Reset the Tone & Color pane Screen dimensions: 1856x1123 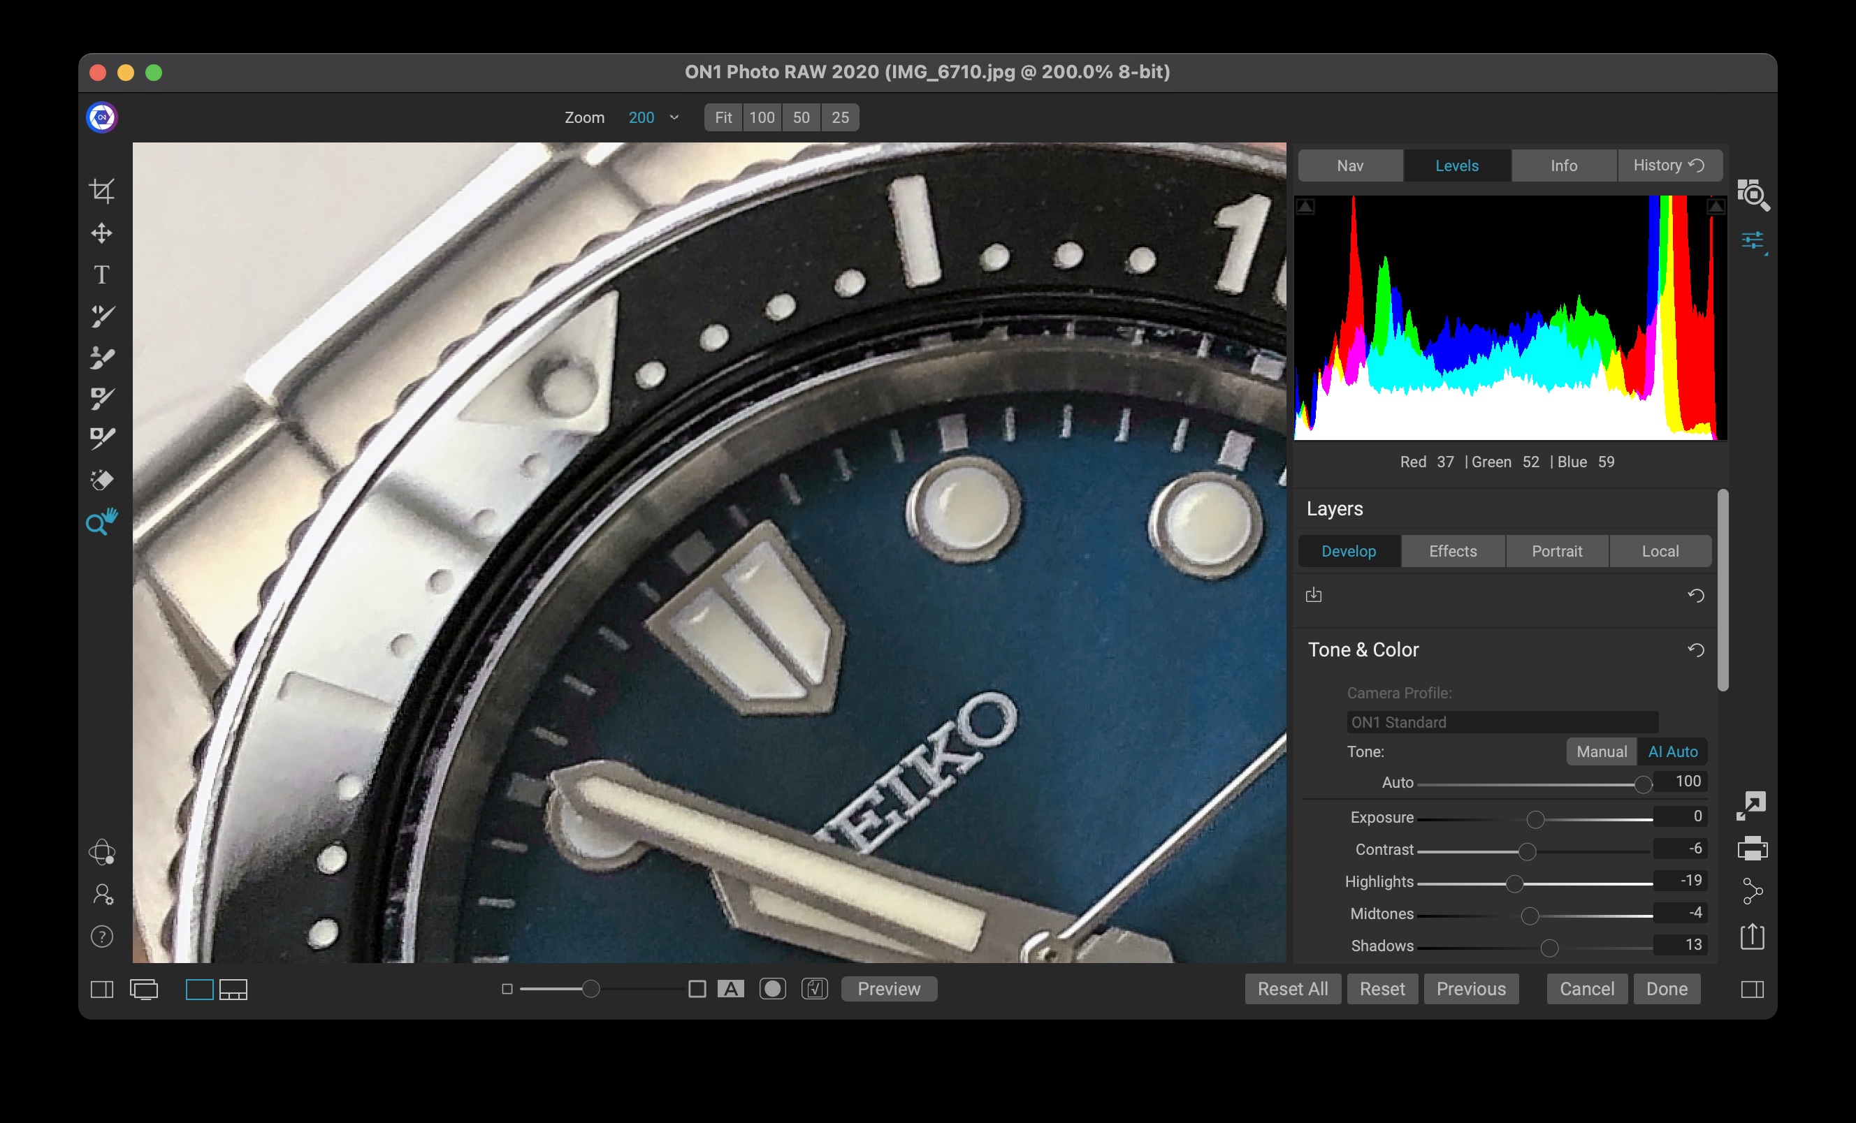click(x=1695, y=649)
